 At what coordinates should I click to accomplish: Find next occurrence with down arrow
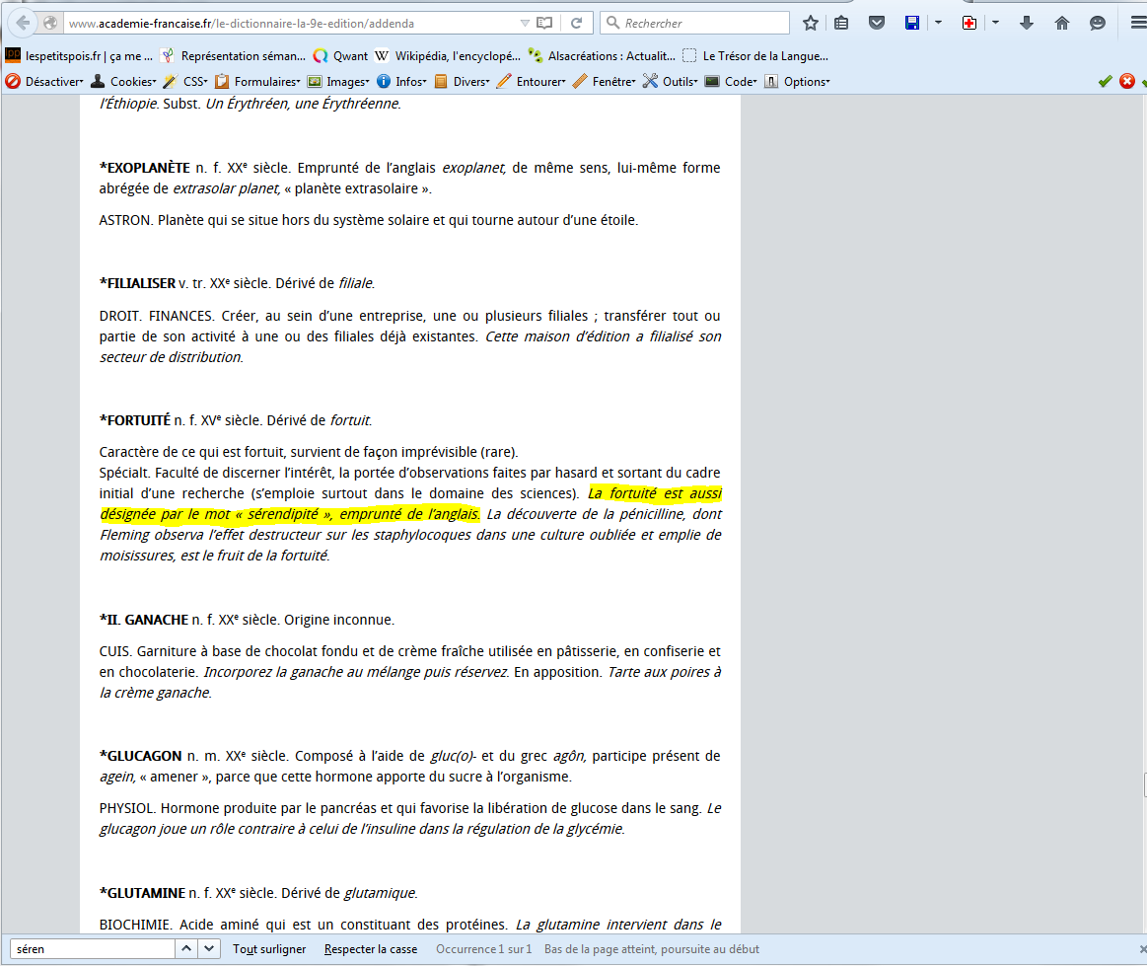pyautogui.click(x=209, y=949)
